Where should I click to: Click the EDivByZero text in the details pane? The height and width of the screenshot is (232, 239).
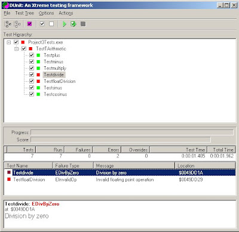tap(45, 204)
